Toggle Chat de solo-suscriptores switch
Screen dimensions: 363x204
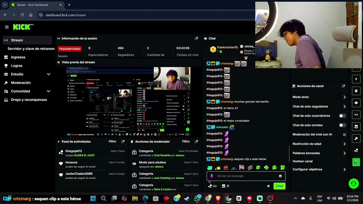click(343, 116)
